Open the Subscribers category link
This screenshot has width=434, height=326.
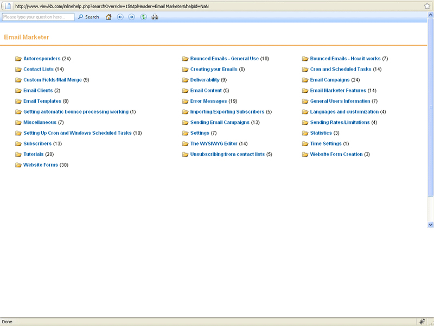37,143
